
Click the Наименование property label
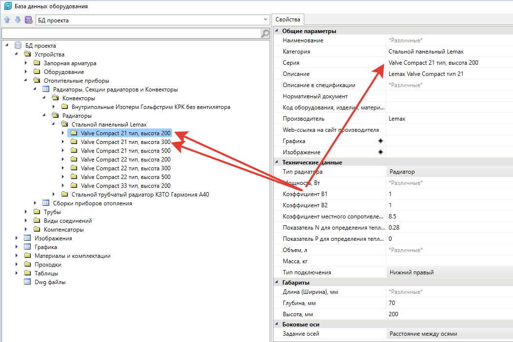click(x=303, y=40)
